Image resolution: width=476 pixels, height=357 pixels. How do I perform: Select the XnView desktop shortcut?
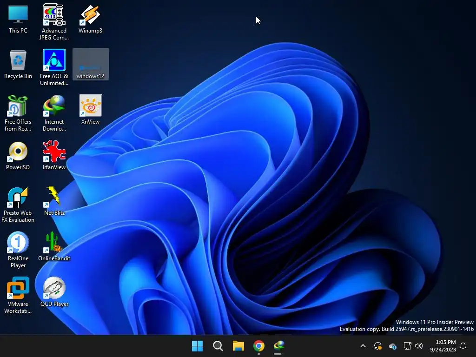(x=90, y=110)
